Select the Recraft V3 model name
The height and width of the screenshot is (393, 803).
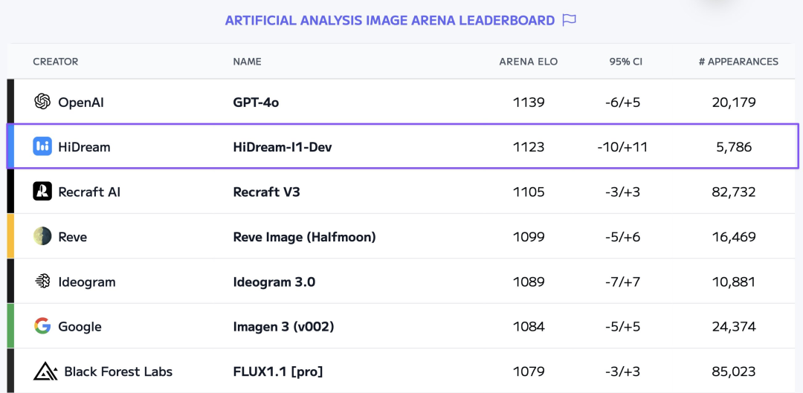266,192
